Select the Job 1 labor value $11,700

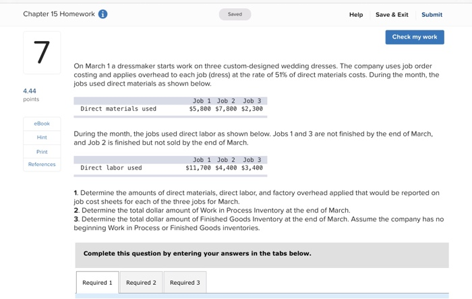pos(198,168)
